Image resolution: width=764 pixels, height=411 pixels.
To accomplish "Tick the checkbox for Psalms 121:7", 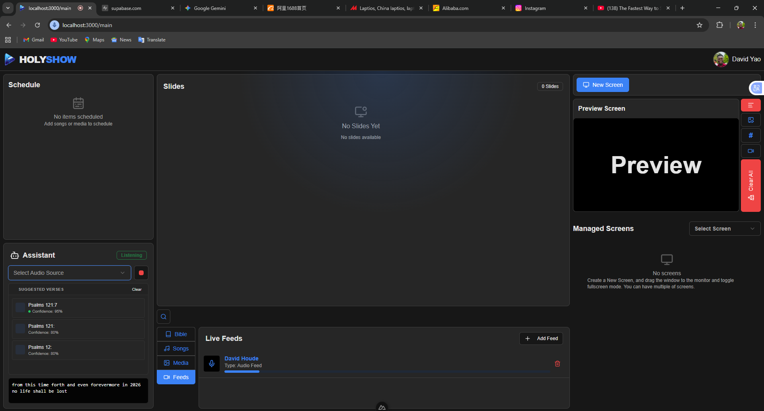I will point(20,307).
